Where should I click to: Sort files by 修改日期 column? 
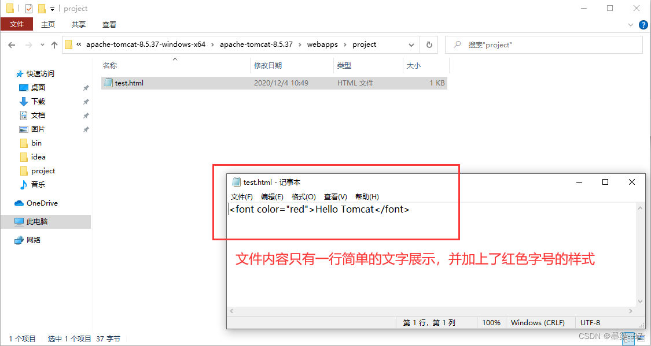268,65
